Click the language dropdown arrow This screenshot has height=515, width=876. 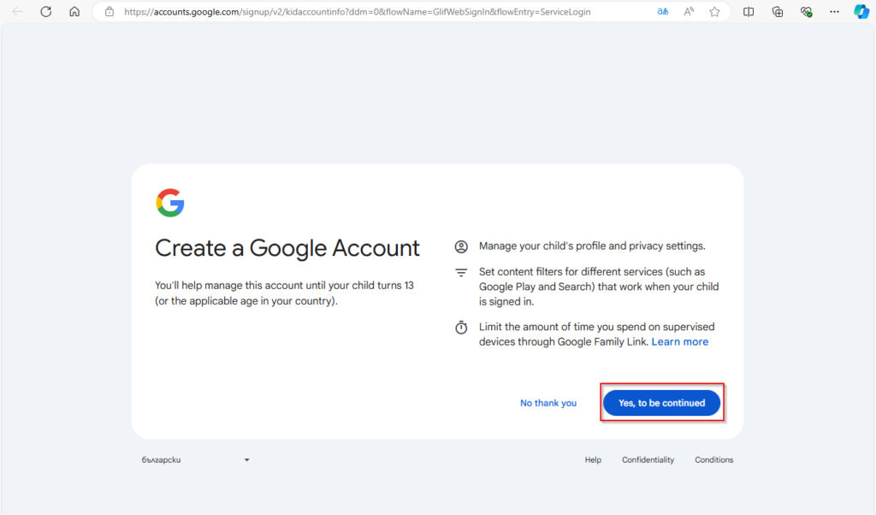point(246,460)
